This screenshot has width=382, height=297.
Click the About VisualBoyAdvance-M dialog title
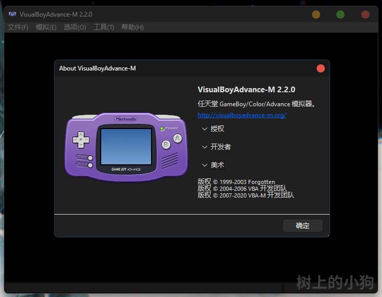pos(98,68)
